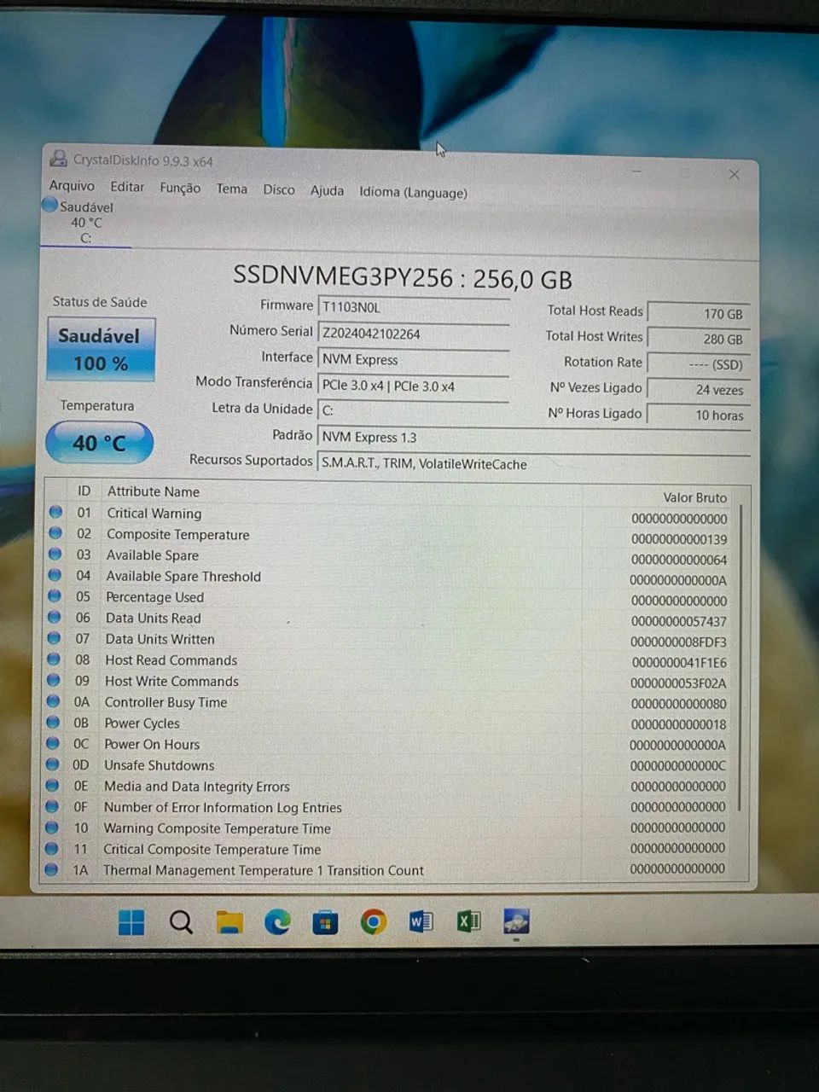Screen dimensions: 819x1092
Task: Click the Rotation Rate value ---- (SSD)
Action: click(x=698, y=364)
